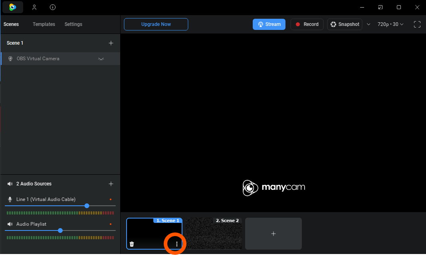Viewport: 426px width, 258px height.
Task: Expand the Snapshot options chevron
Action: (369, 24)
